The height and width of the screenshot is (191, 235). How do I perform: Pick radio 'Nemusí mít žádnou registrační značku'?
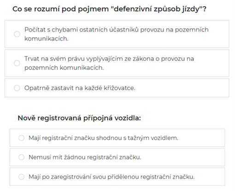coord(21,157)
